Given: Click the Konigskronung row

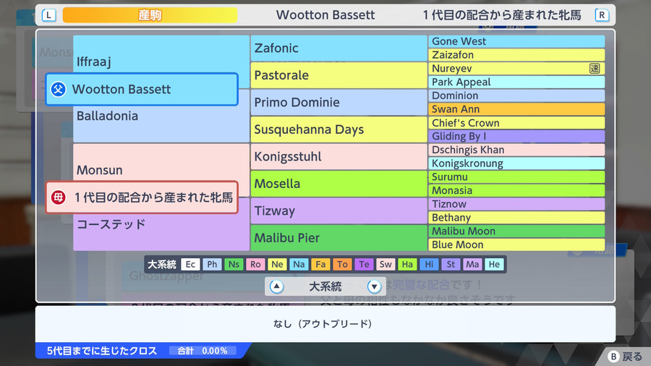Looking at the screenshot, I should click(516, 163).
